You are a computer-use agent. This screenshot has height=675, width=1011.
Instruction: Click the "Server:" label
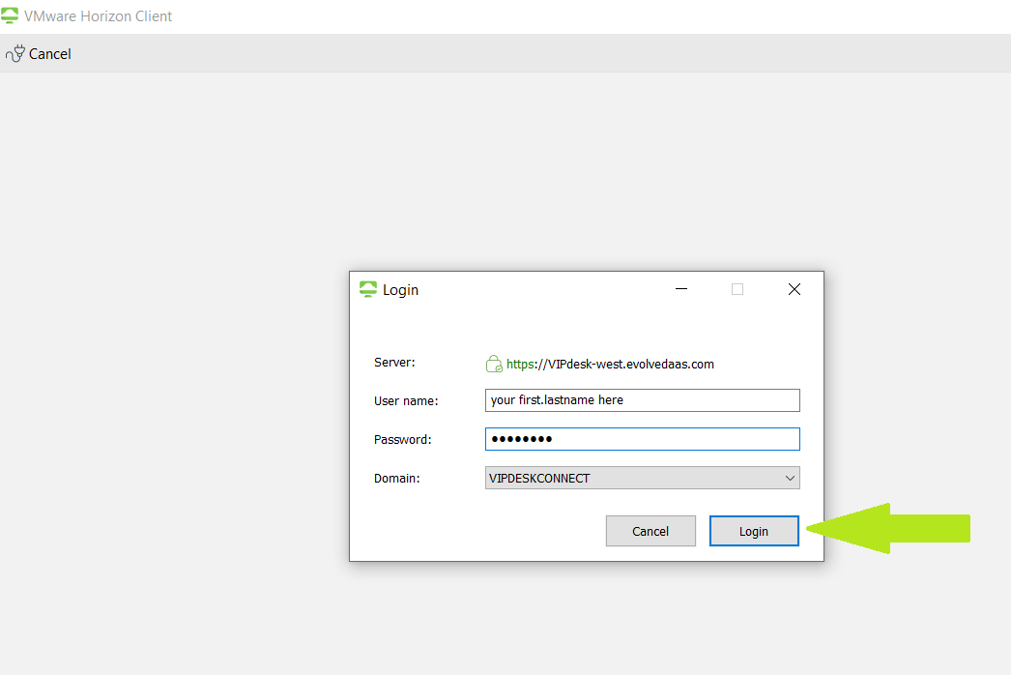tap(394, 362)
